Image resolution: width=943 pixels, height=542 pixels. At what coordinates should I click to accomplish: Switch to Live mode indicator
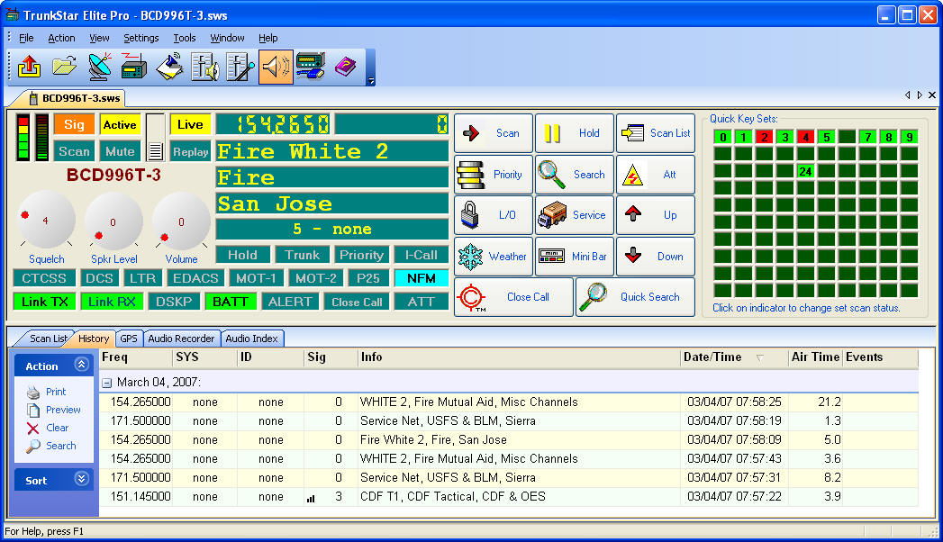pyautogui.click(x=190, y=124)
